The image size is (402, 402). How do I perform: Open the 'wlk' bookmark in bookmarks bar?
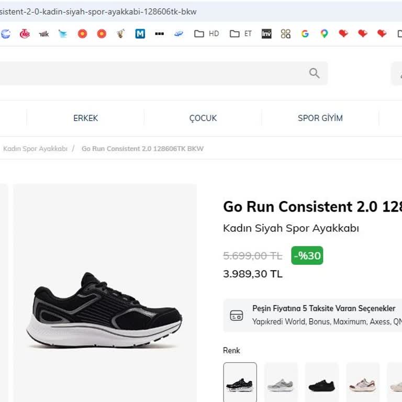pos(44,34)
